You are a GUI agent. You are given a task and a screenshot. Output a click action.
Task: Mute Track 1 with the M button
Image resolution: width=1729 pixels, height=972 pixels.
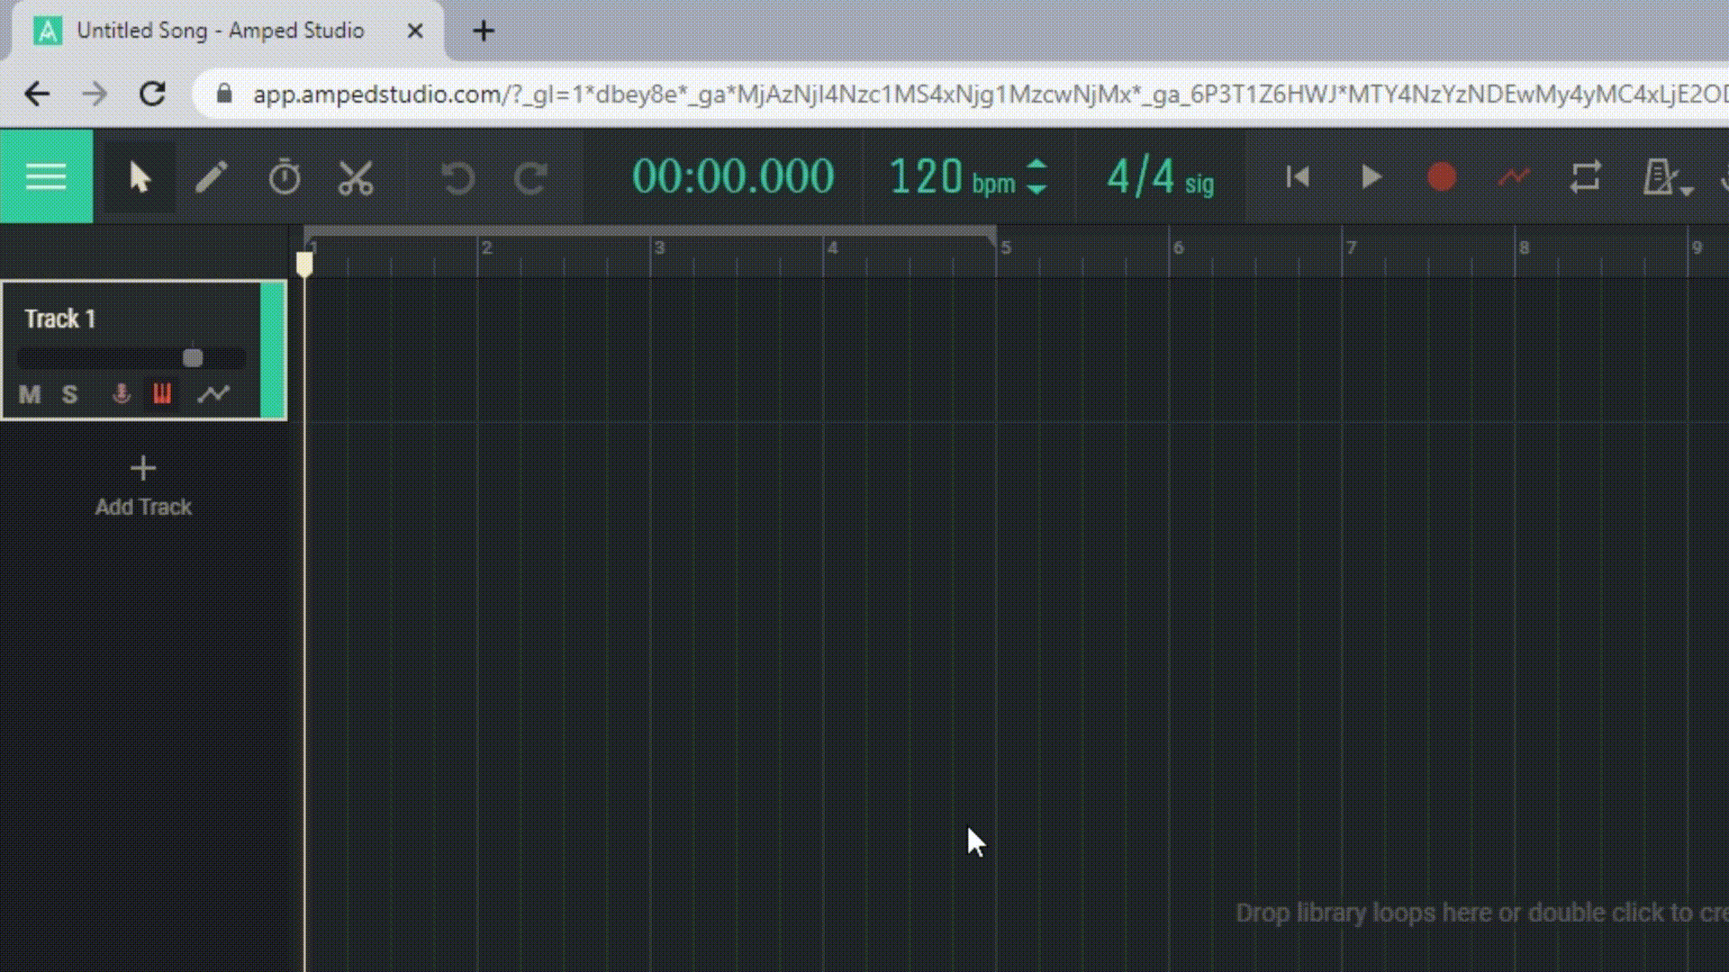pyautogui.click(x=29, y=394)
